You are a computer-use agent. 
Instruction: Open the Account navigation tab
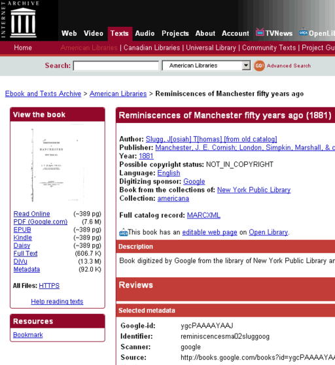pyautogui.click(x=236, y=33)
